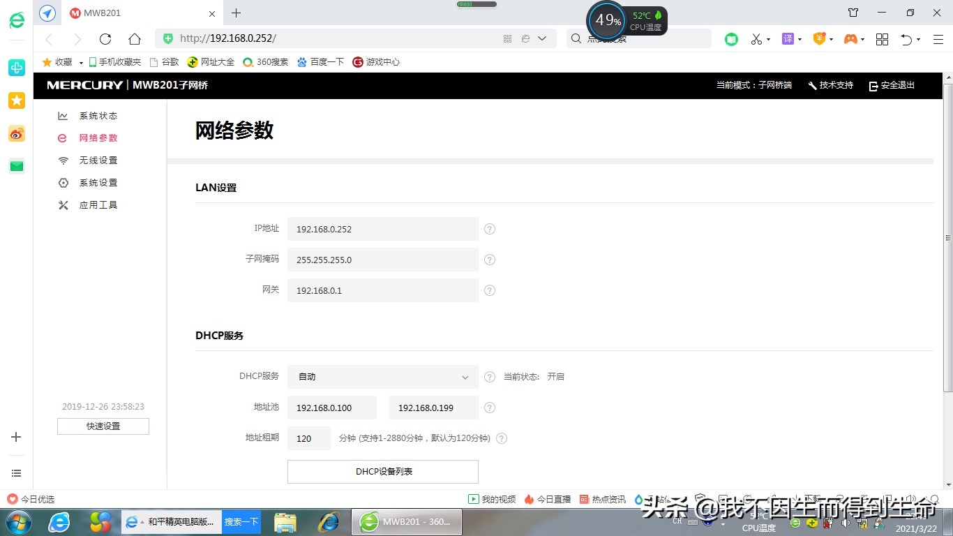The width and height of the screenshot is (953, 536).
Task: Select 网络参数 in the sidebar menu
Action: 98,137
